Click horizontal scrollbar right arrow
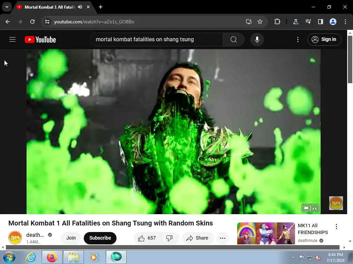 click(344, 247)
